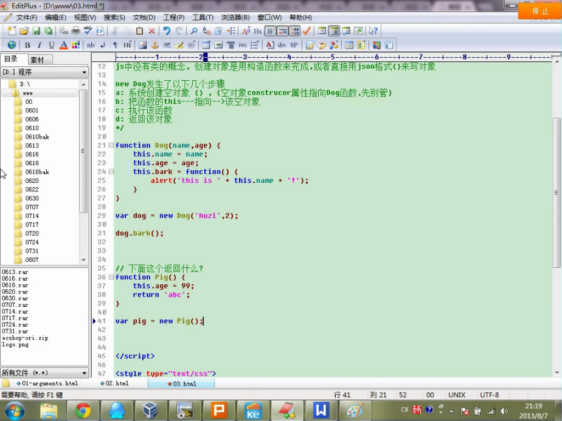The image size is (562, 421).
Task: Click the volume speaker tray icon
Action: 504,411
